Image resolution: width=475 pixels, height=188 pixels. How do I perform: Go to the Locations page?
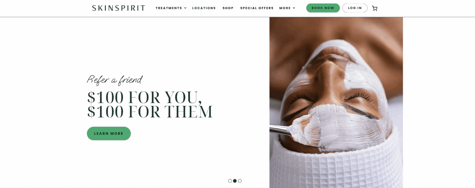pyautogui.click(x=204, y=8)
